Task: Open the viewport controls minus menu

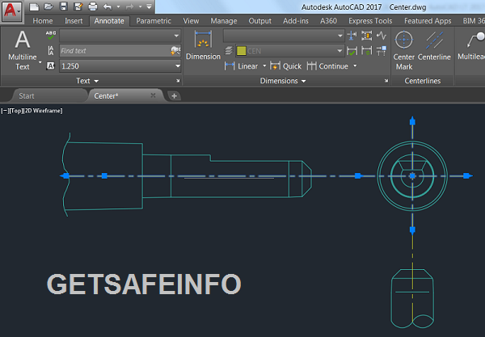Action: pyautogui.click(x=5, y=111)
